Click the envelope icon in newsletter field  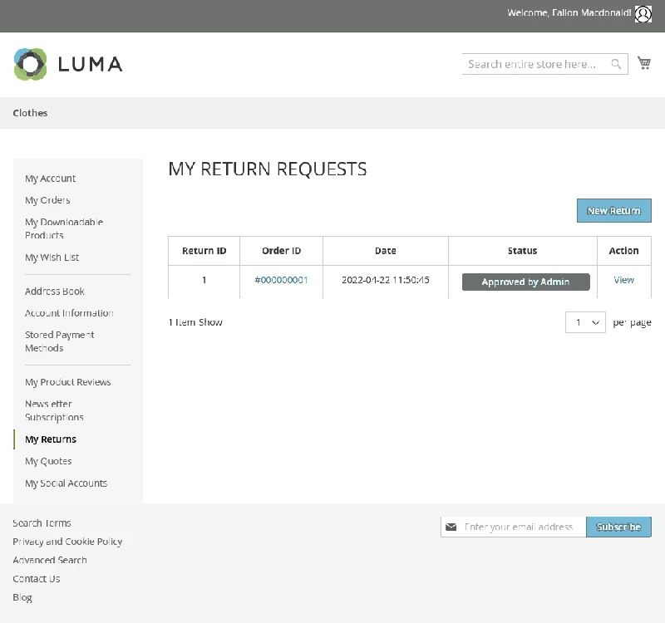click(x=451, y=527)
